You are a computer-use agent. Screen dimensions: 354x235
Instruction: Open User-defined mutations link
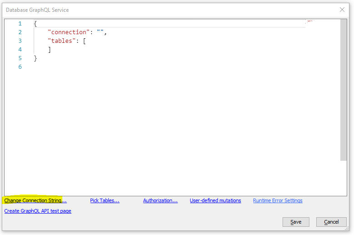(215, 200)
